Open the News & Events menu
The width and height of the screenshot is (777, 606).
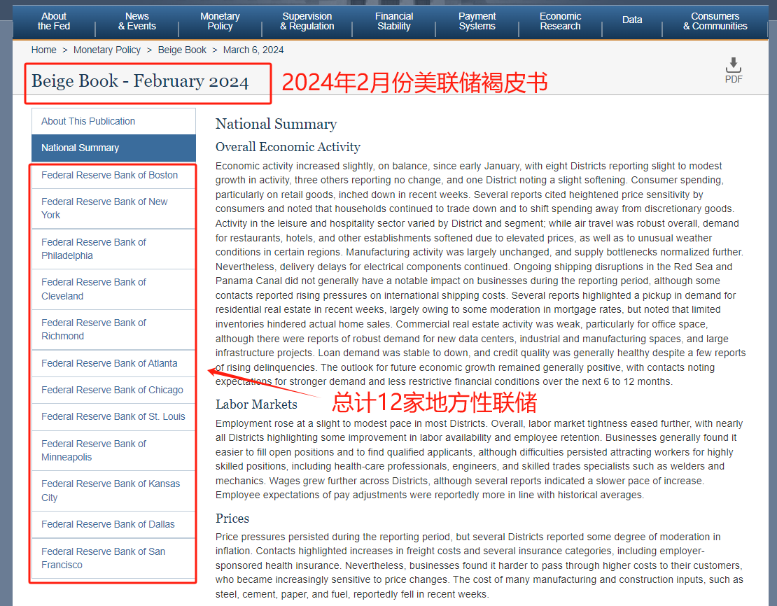pos(136,21)
